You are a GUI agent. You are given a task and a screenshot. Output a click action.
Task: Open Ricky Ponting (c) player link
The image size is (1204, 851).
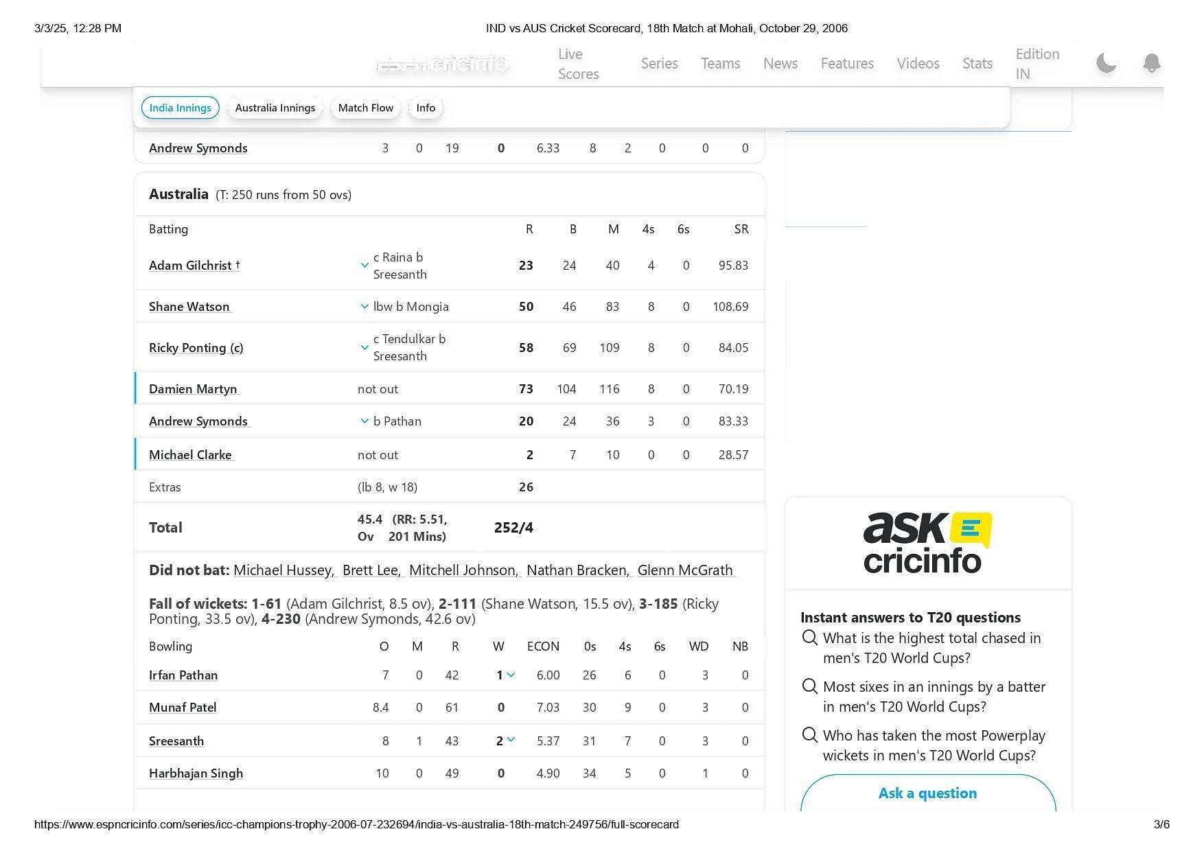point(196,347)
